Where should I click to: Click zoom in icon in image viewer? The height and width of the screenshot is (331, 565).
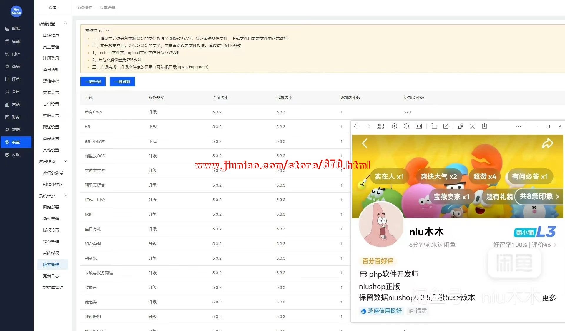(395, 126)
